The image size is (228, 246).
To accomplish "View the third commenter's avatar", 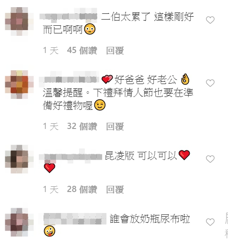I will coord(19,159).
